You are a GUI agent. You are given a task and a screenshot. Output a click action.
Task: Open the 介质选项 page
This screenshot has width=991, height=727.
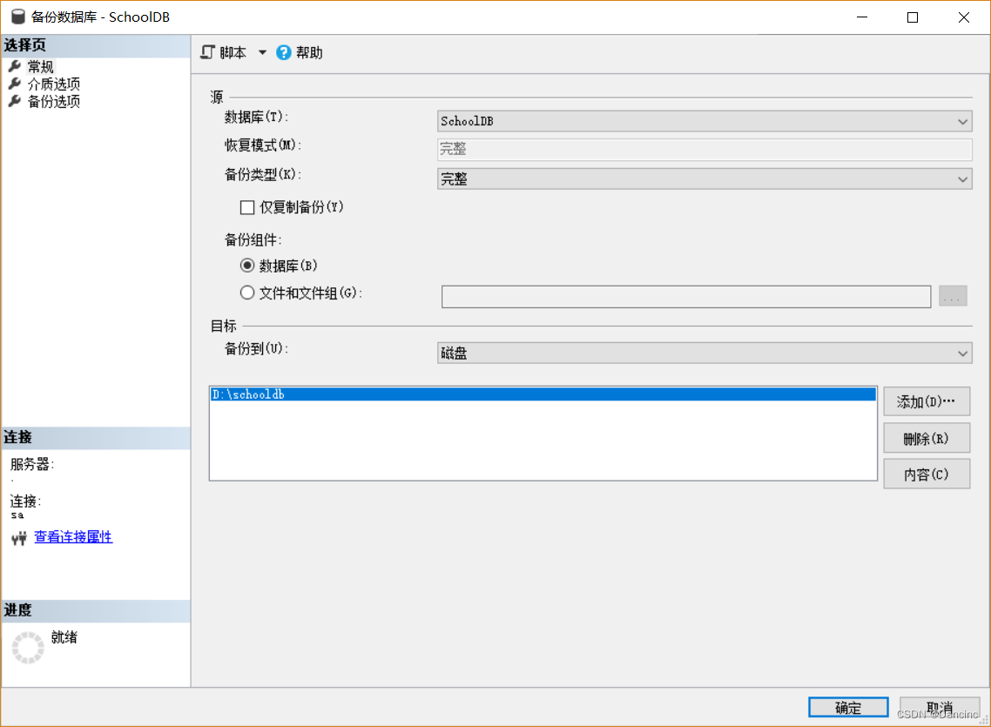point(54,84)
